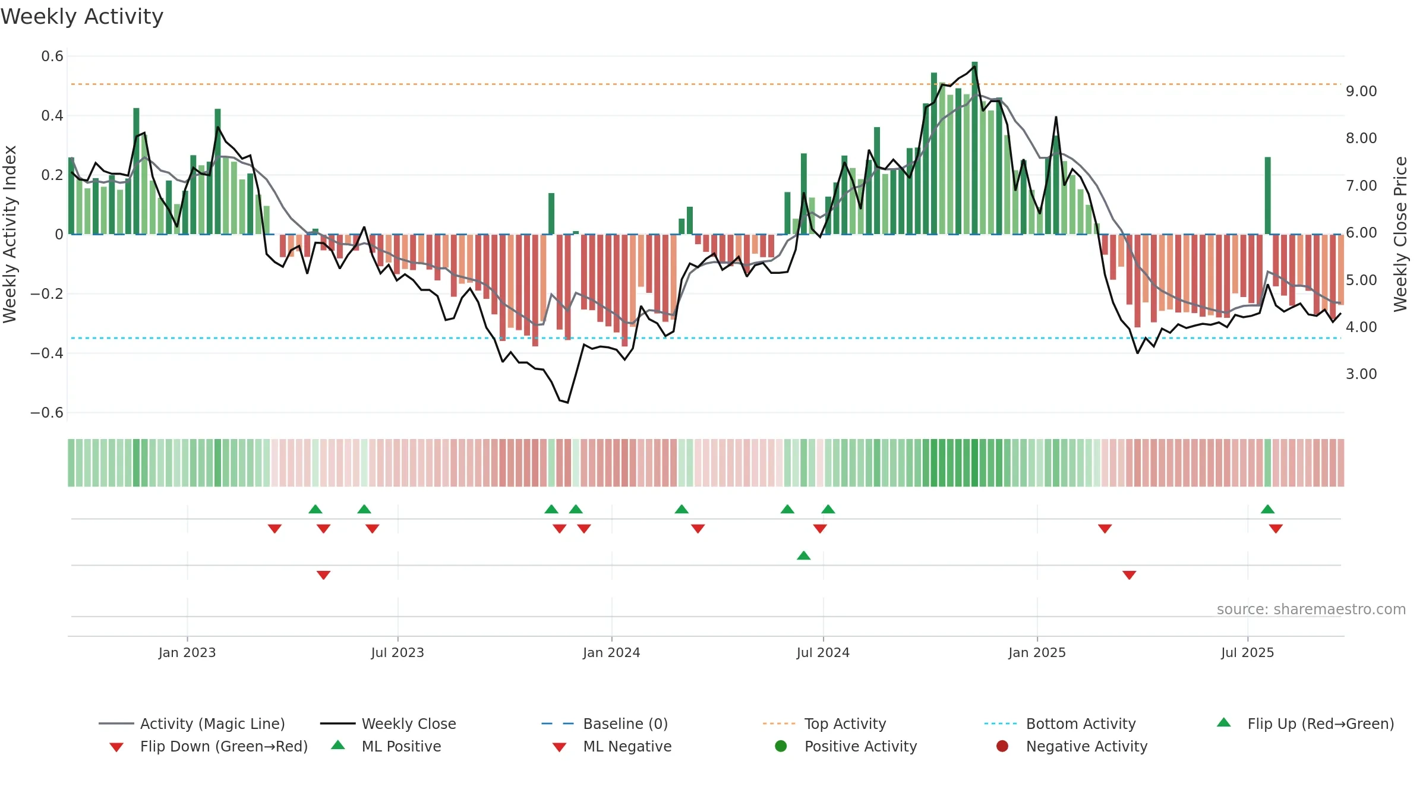Click the green ML Positive marker near Jul 2024
The width and height of the screenshot is (1426, 802).
804,555
